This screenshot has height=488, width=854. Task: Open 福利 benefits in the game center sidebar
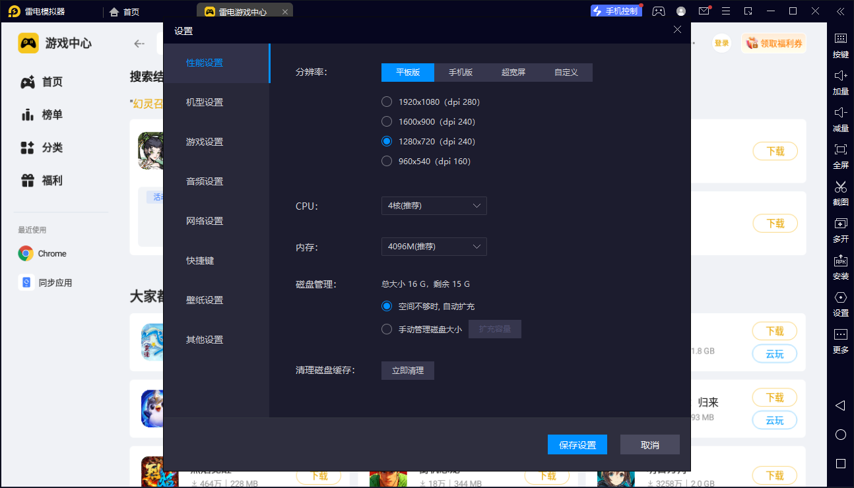pyautogui.click(x=42, y=180)
